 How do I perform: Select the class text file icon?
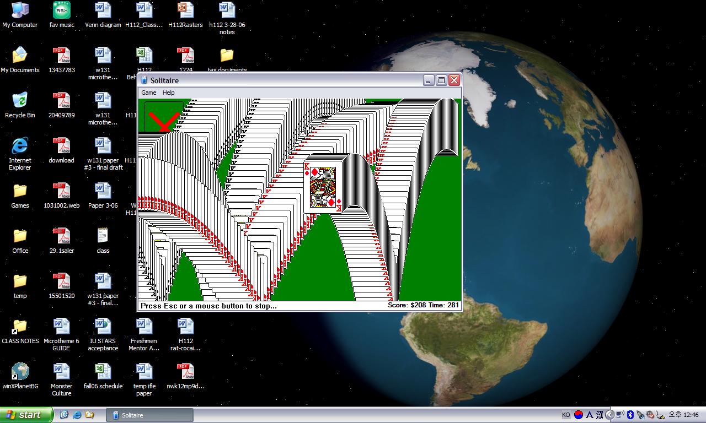pyautogui.click(x=103, y=241)
